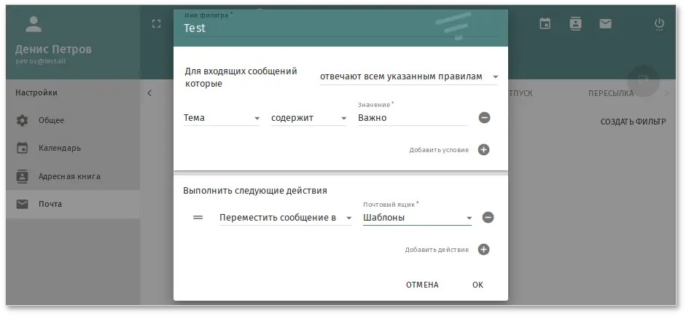The width and height of the screenshot is (686, 316).
Task: Open the Тема field dropdown
Action: tap(222, 118)
